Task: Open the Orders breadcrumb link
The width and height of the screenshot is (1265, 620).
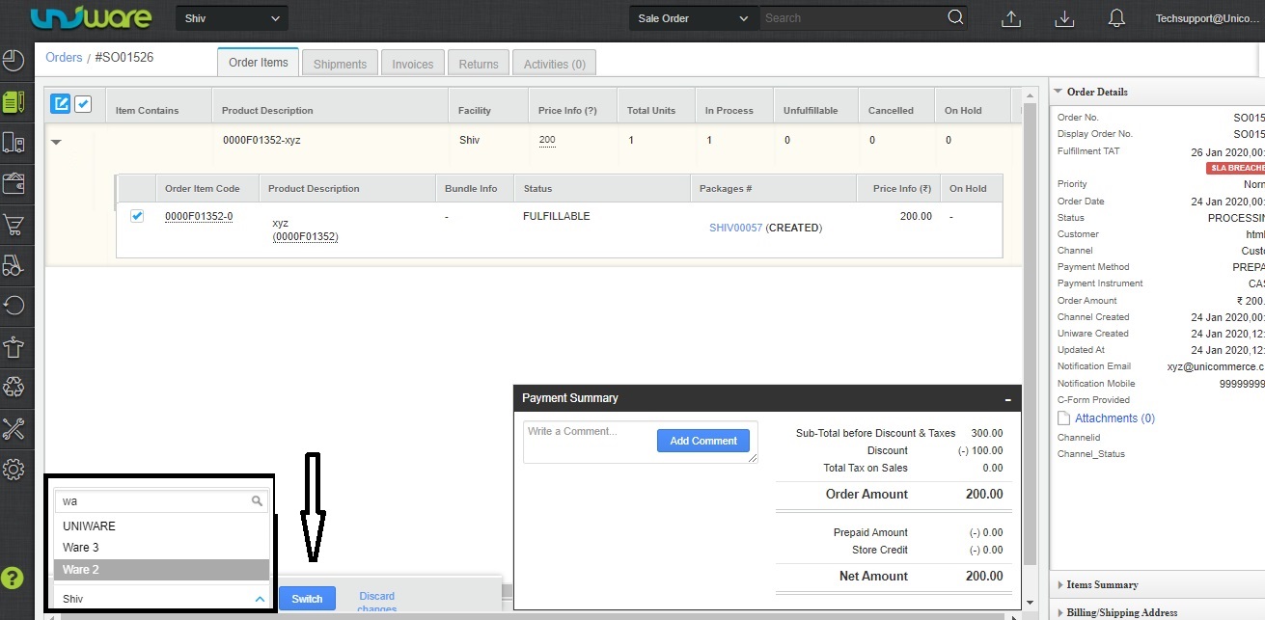Action: point(64,57)
